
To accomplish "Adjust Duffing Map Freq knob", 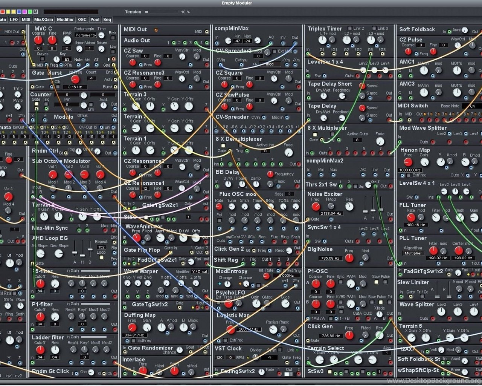I will (132, 328).
